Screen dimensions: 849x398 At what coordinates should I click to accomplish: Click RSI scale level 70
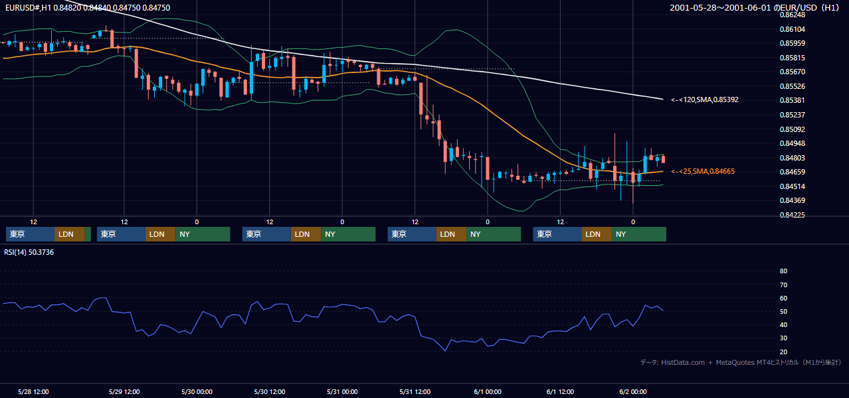click(x=783, y=285)
